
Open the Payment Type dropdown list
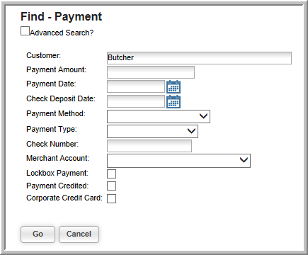pyautogui.click(x=152, y=131)
